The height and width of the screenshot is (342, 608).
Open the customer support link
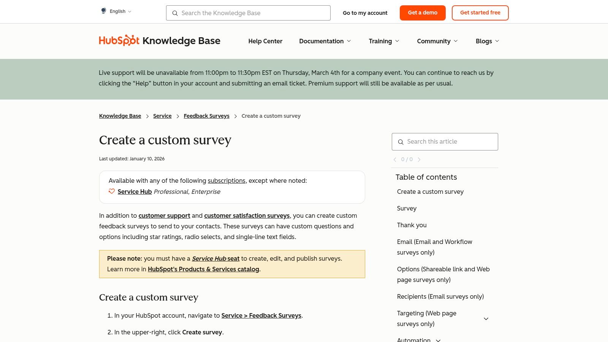click(x=164, y=215)
